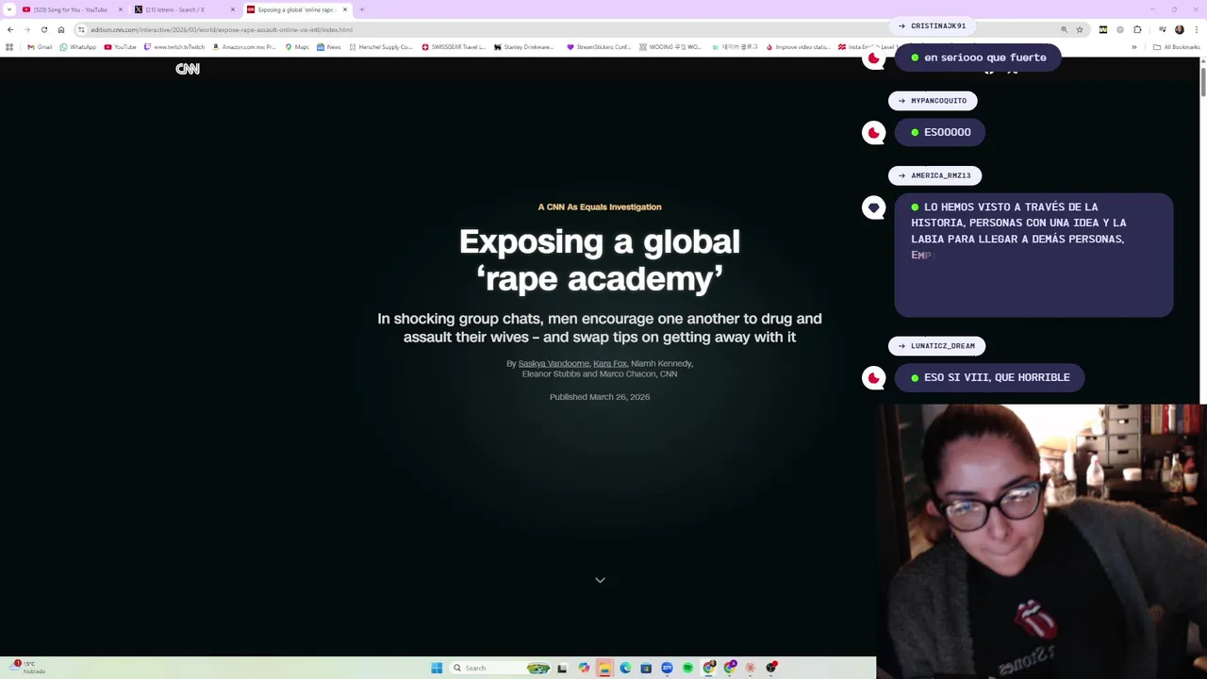Click the 'Published March 26, 2026' text
The image size is (1207, 679).
coord(600,397)
